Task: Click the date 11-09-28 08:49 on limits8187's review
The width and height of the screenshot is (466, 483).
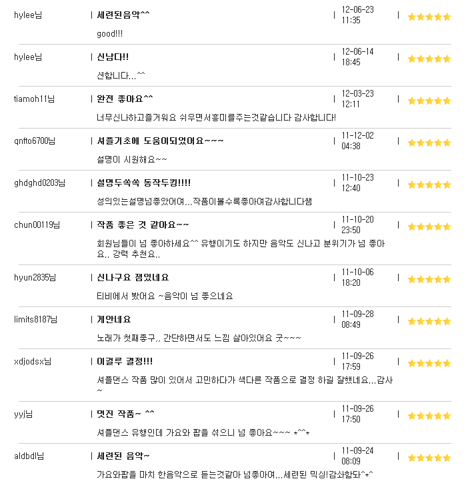Action: click(x=357, y=319)
